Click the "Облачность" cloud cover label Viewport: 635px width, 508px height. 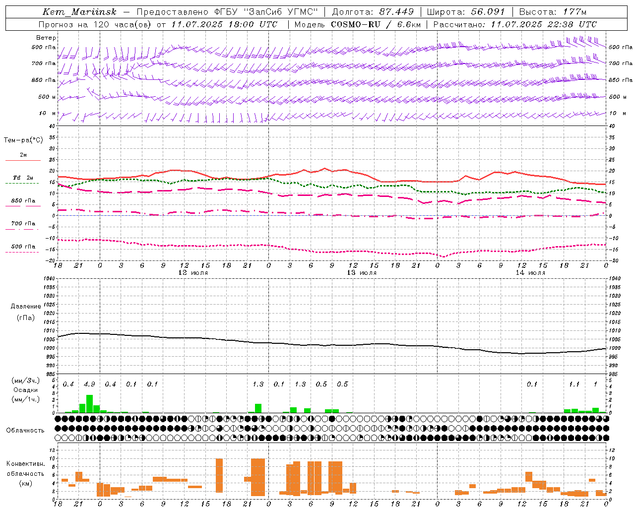point(25,430)
